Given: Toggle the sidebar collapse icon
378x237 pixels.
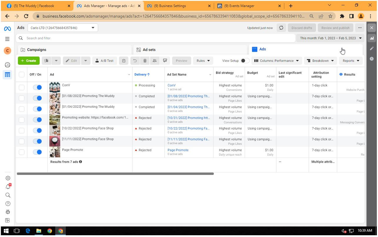Looking at the screenshot, I should tap(8, 220).
